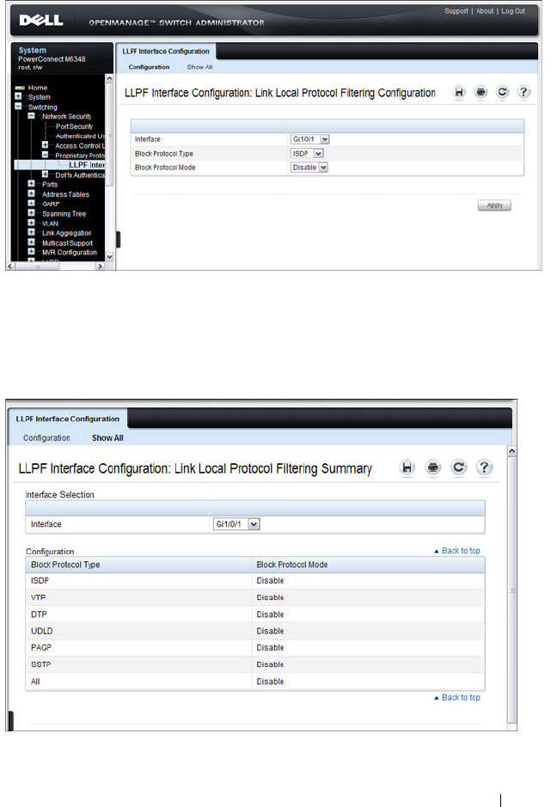Click the DTP row in summary table
The image size is (551, 807).
255,614
